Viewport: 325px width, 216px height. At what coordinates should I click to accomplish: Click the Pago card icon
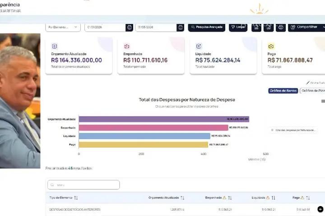click(x=271, y=46)
